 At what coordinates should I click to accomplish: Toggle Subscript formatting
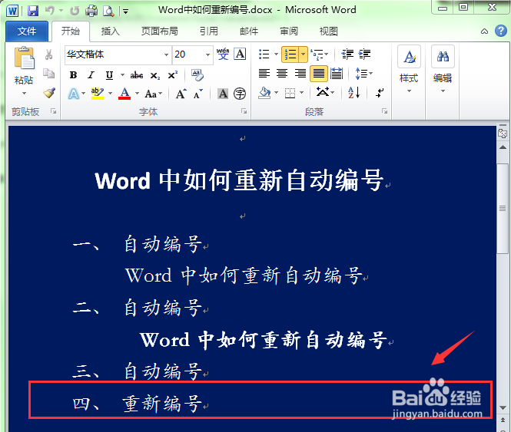154,75
